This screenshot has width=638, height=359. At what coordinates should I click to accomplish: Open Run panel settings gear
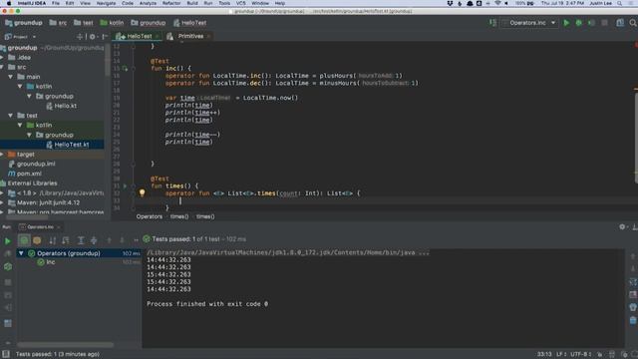tap(622, 226)
